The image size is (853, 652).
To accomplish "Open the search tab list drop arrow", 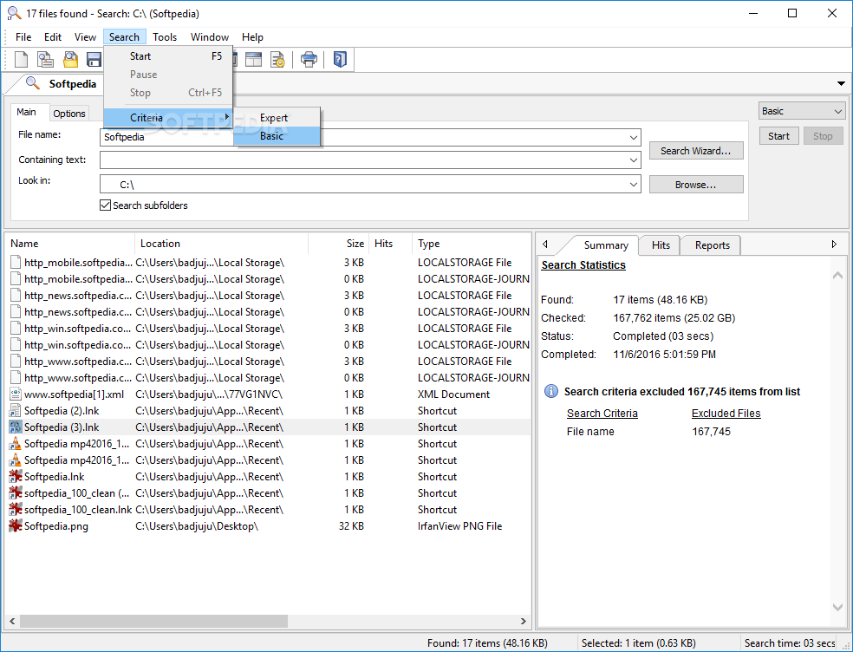I will tap(841, 84).
